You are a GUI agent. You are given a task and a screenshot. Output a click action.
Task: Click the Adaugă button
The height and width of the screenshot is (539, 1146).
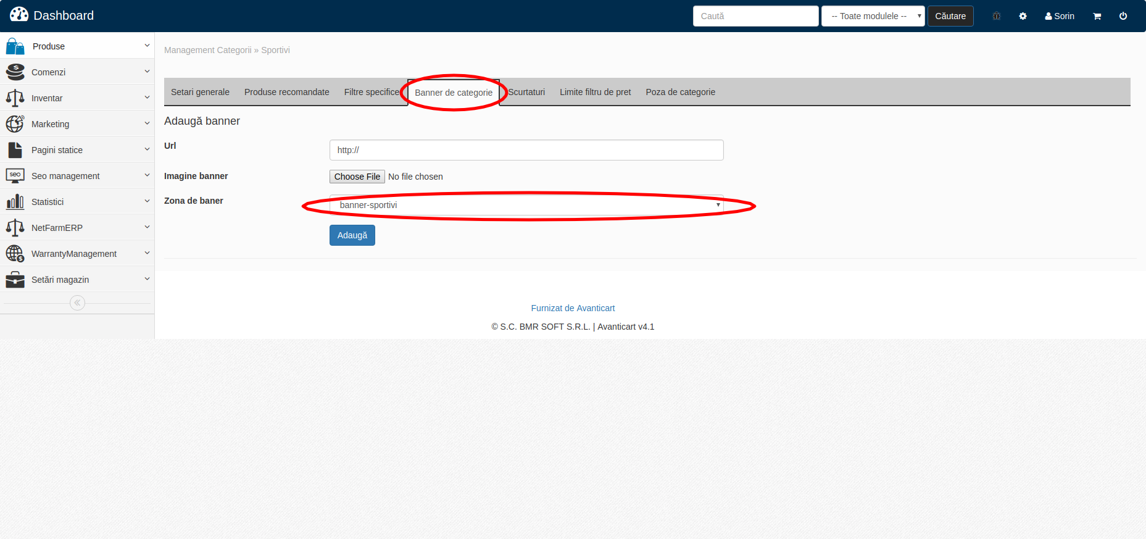[352, 235]
